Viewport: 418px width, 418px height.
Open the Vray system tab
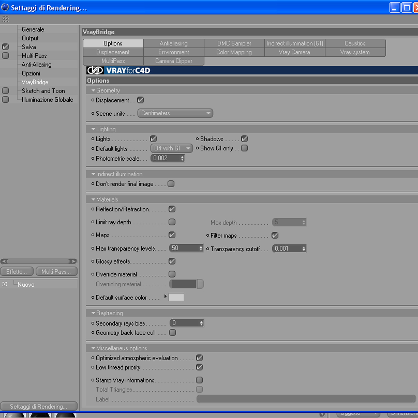point(355,52)
